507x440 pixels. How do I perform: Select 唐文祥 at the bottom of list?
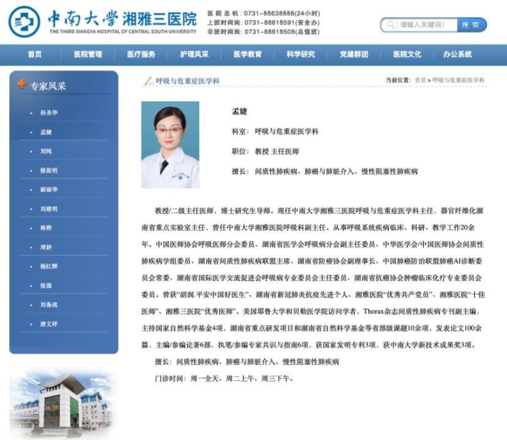pos(49,324)
